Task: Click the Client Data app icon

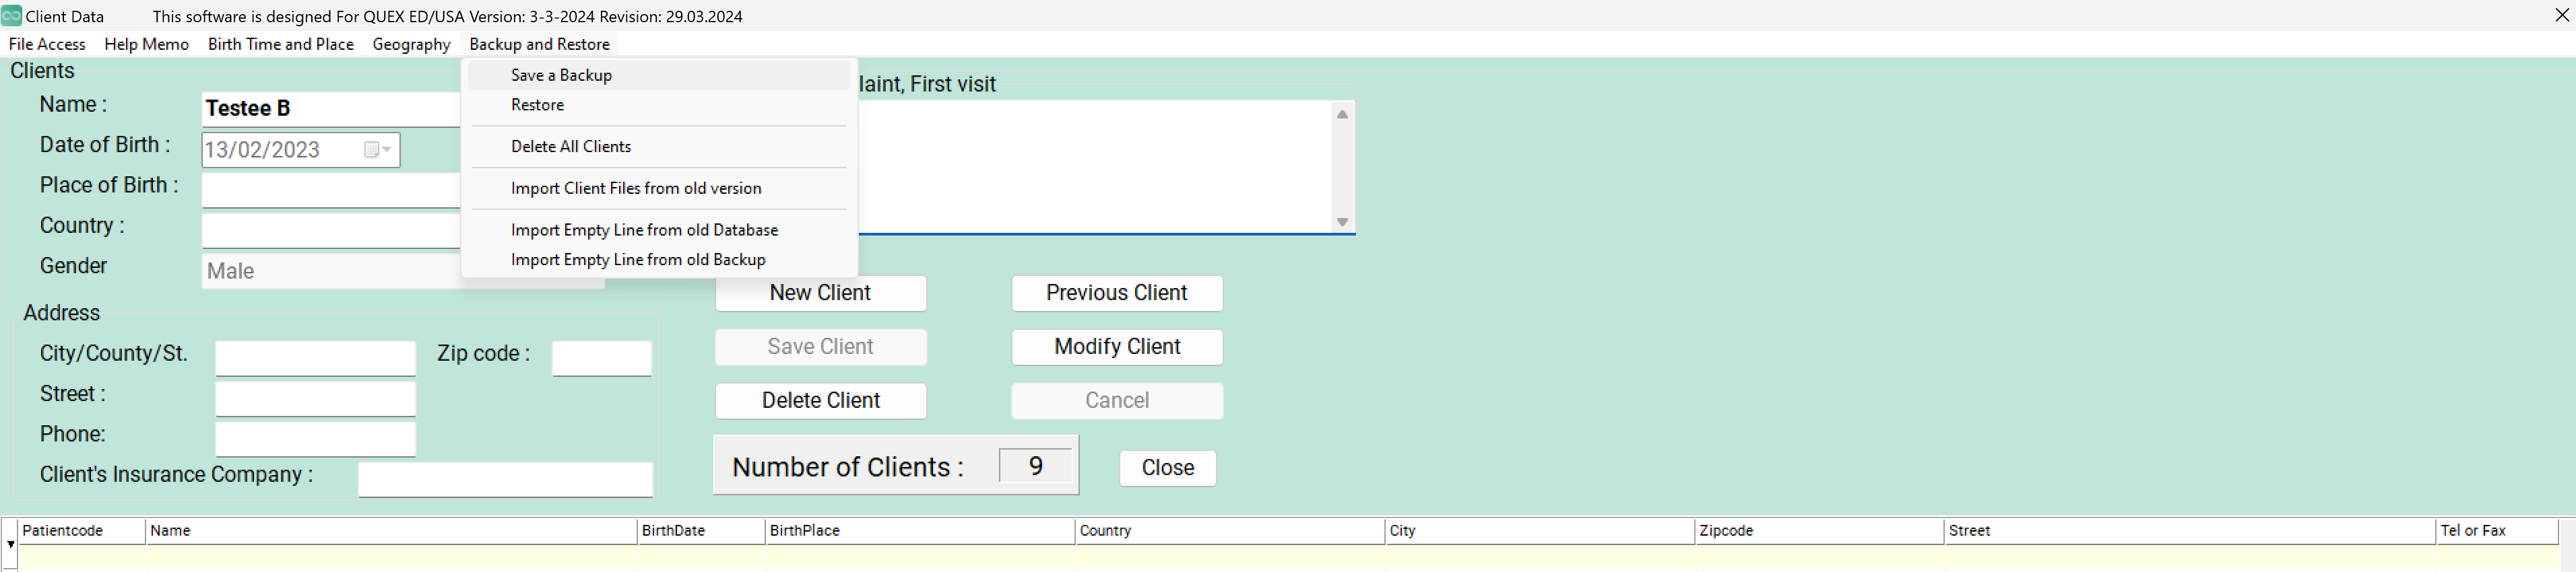Action: 11,16
